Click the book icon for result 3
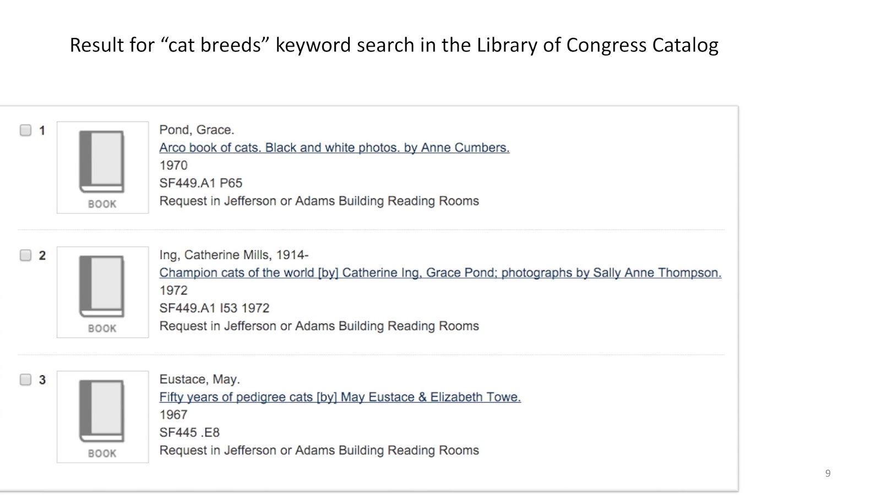The width and height of the screenshot is (881, 495). point(102,416)
